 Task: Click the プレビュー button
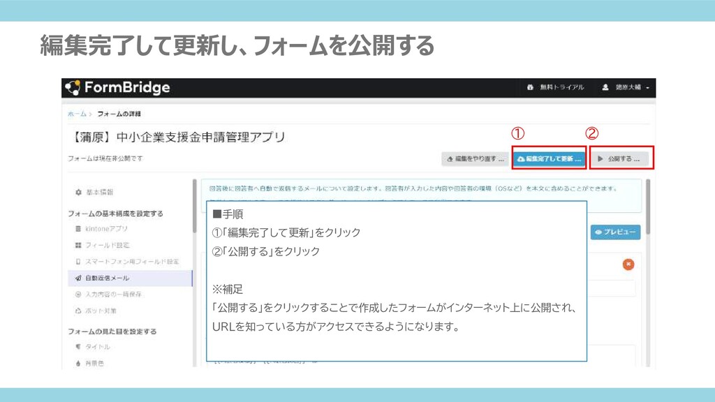click(616, 232)
